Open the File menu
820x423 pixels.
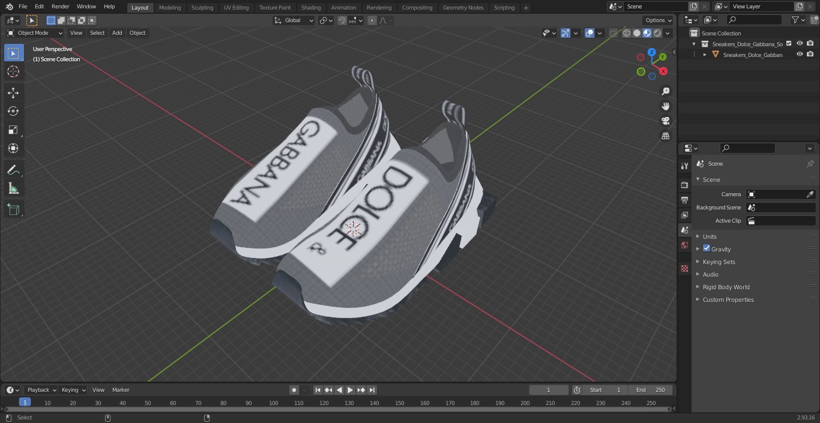(23, 7)
